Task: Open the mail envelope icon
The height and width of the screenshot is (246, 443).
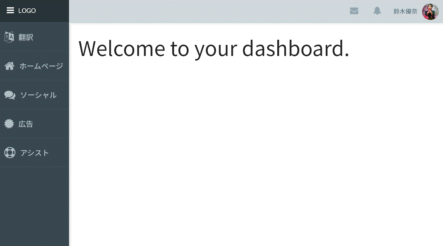Action: [x=354, y=11]
